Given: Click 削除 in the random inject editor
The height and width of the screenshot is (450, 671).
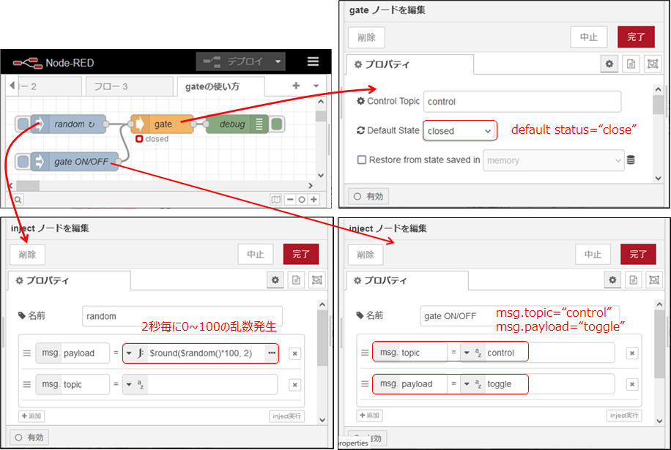Looking at the screenshot, I should (x=27, y=254).
